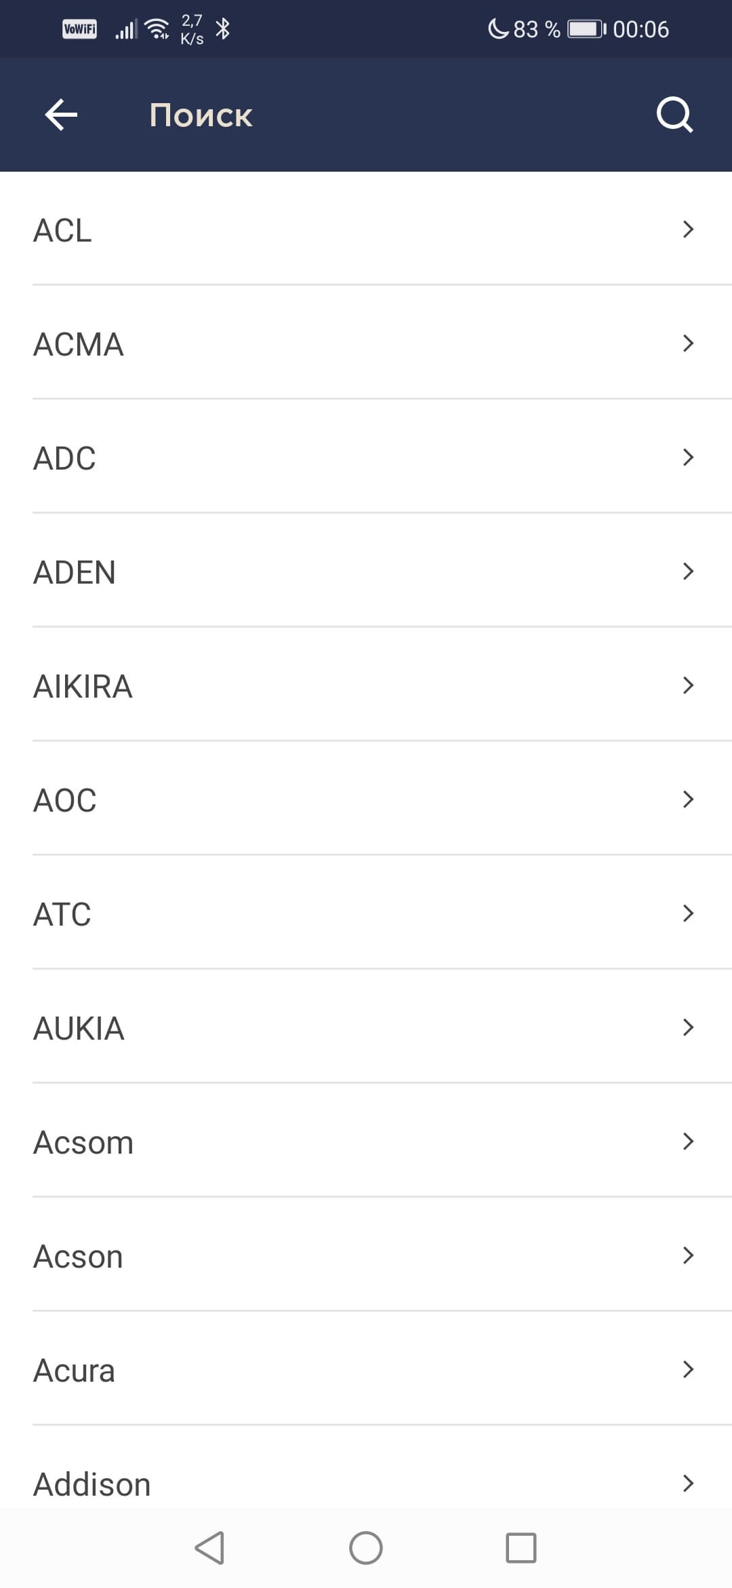Choose ADC from the list
Viewport: 732px width, 1588px height.
[64, 458]
